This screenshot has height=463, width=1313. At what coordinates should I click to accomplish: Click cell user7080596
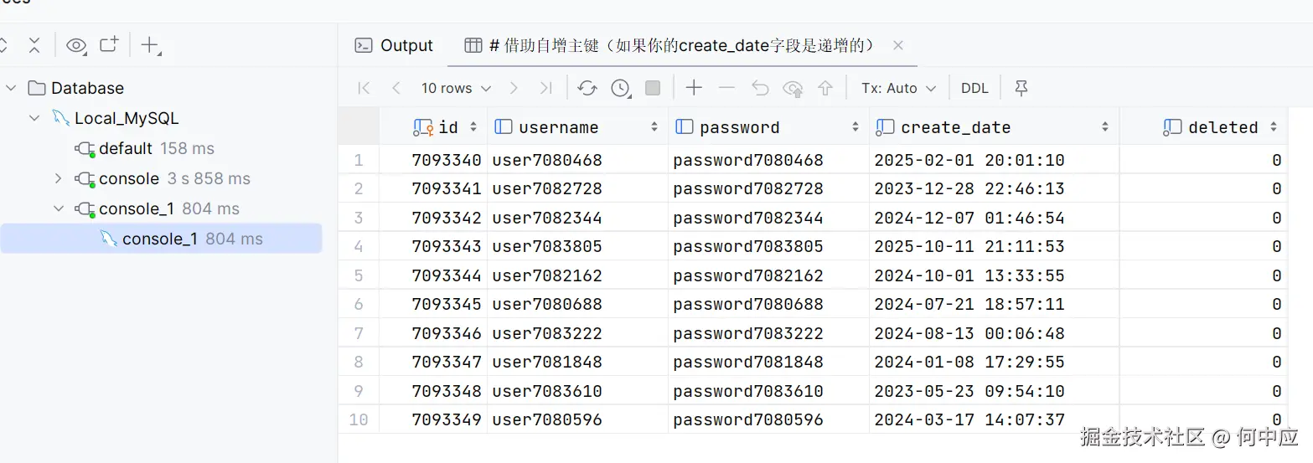(577, 419)
